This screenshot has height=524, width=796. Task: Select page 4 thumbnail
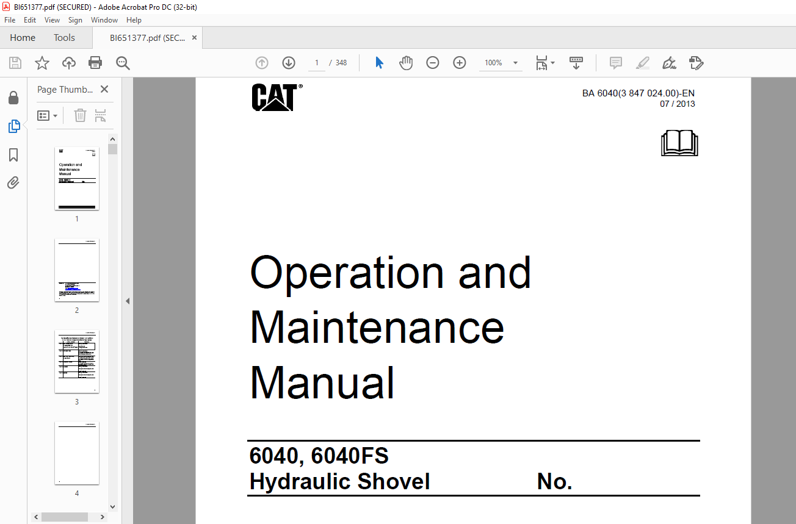77,453
